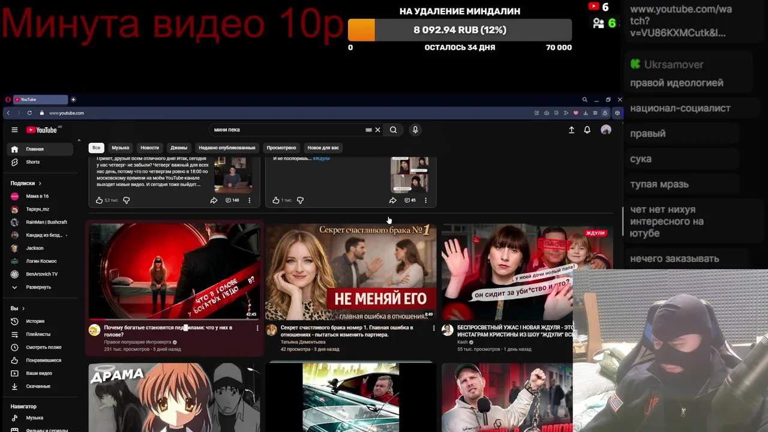Click the search magnifier button
768x432 pixels.
(393, 130)
